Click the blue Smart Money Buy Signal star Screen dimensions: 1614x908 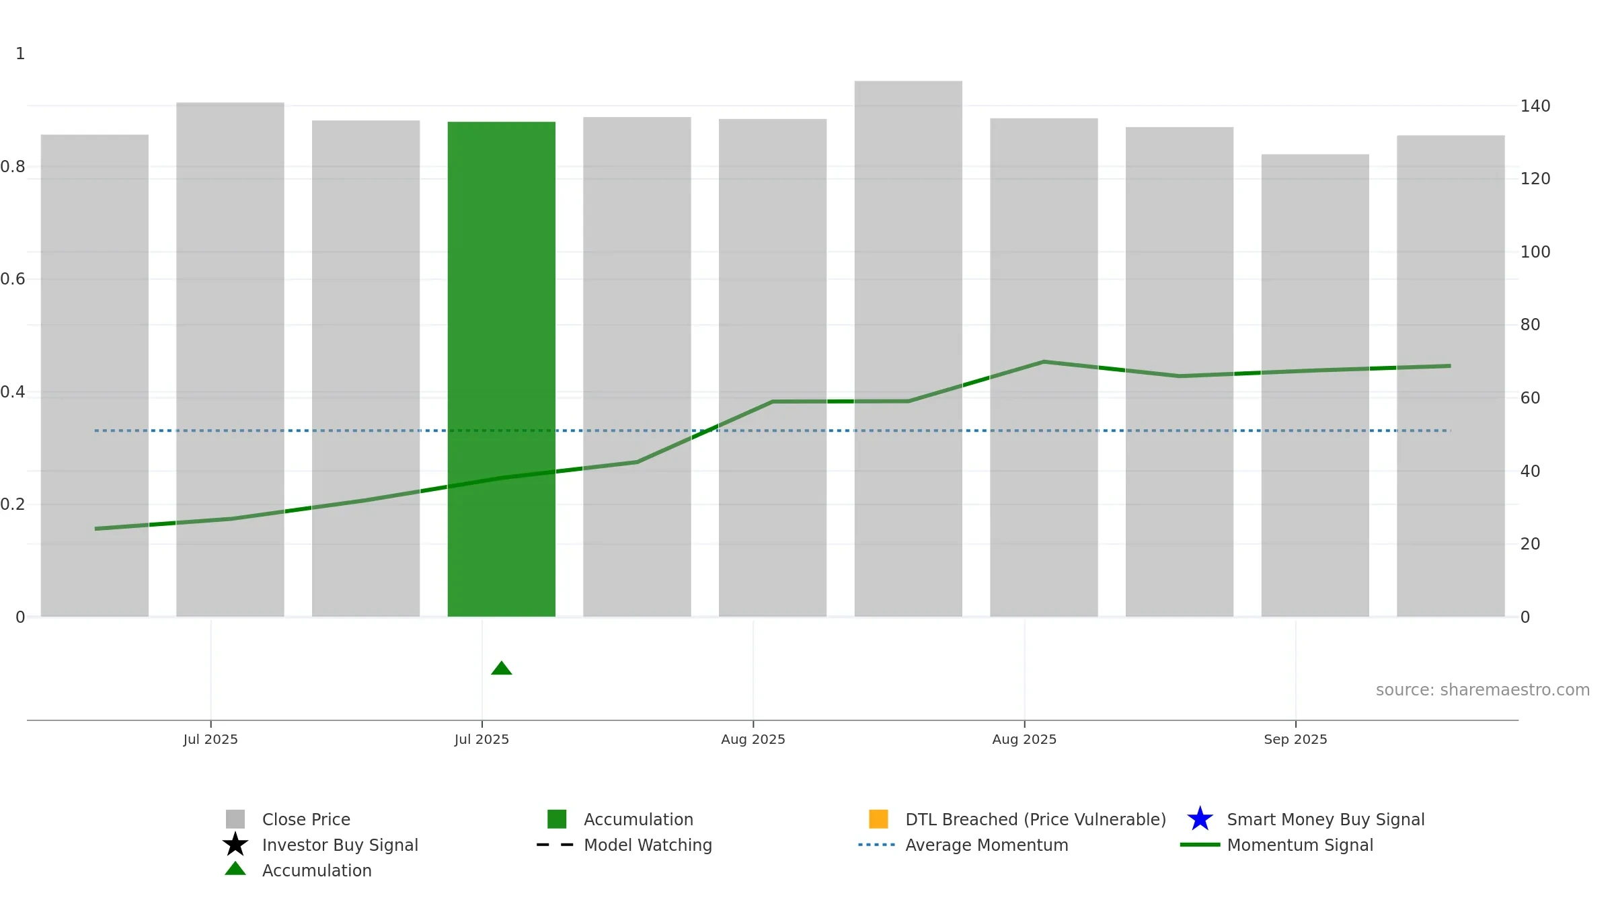1200,819
